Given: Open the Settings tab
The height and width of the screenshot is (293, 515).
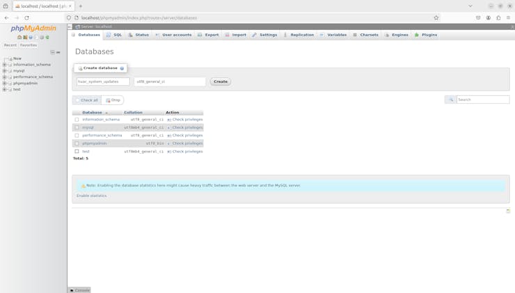Looking at the screenshot, I should coord(264,35).
